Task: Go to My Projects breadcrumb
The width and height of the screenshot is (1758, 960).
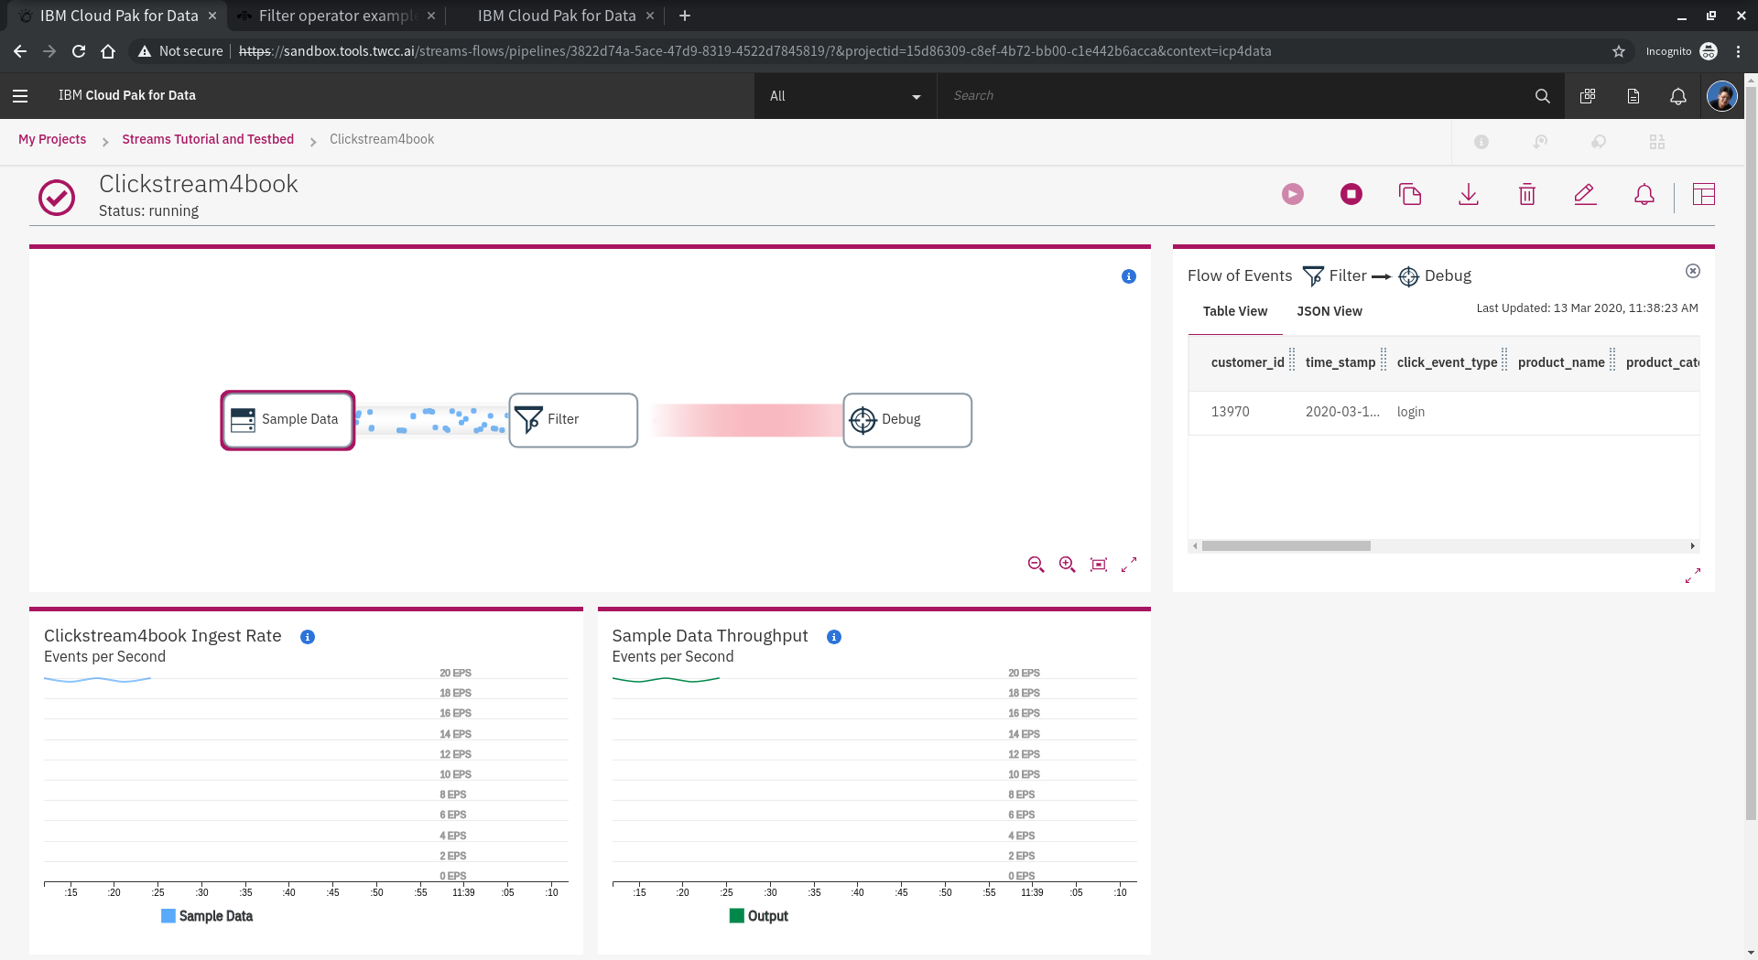Action: 52,139
